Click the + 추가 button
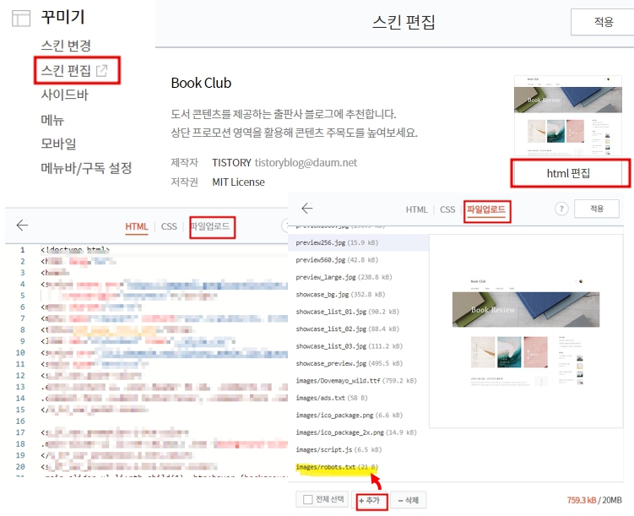 tap(370, 500)
